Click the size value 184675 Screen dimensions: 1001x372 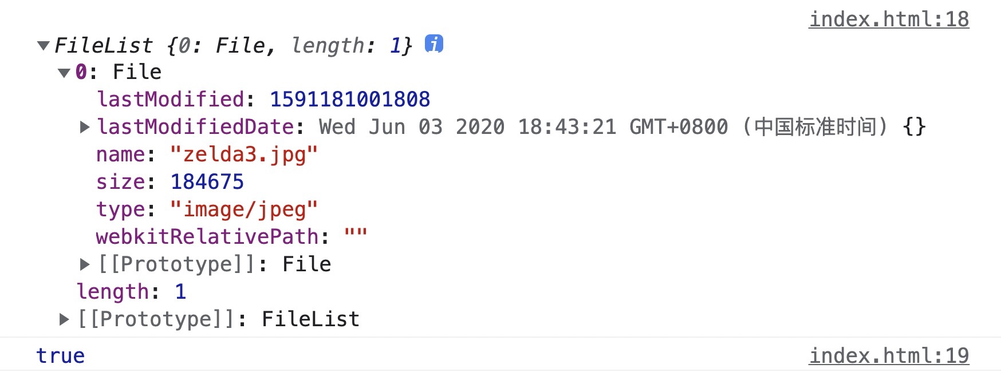[207, 182]
